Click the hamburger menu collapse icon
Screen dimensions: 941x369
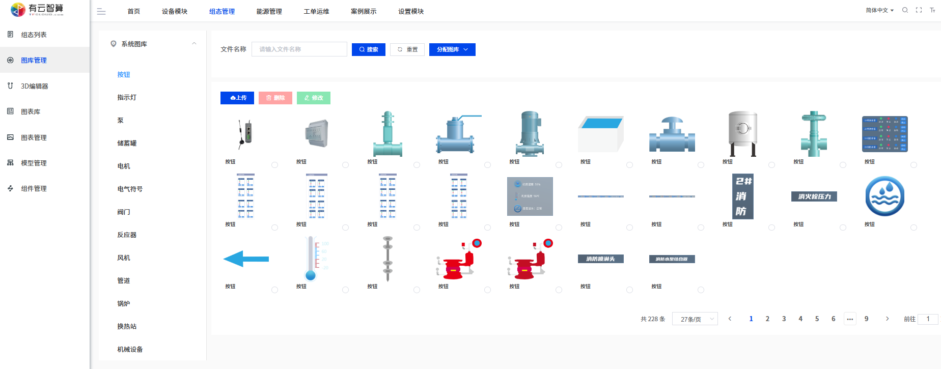click(x=101, y=11)
